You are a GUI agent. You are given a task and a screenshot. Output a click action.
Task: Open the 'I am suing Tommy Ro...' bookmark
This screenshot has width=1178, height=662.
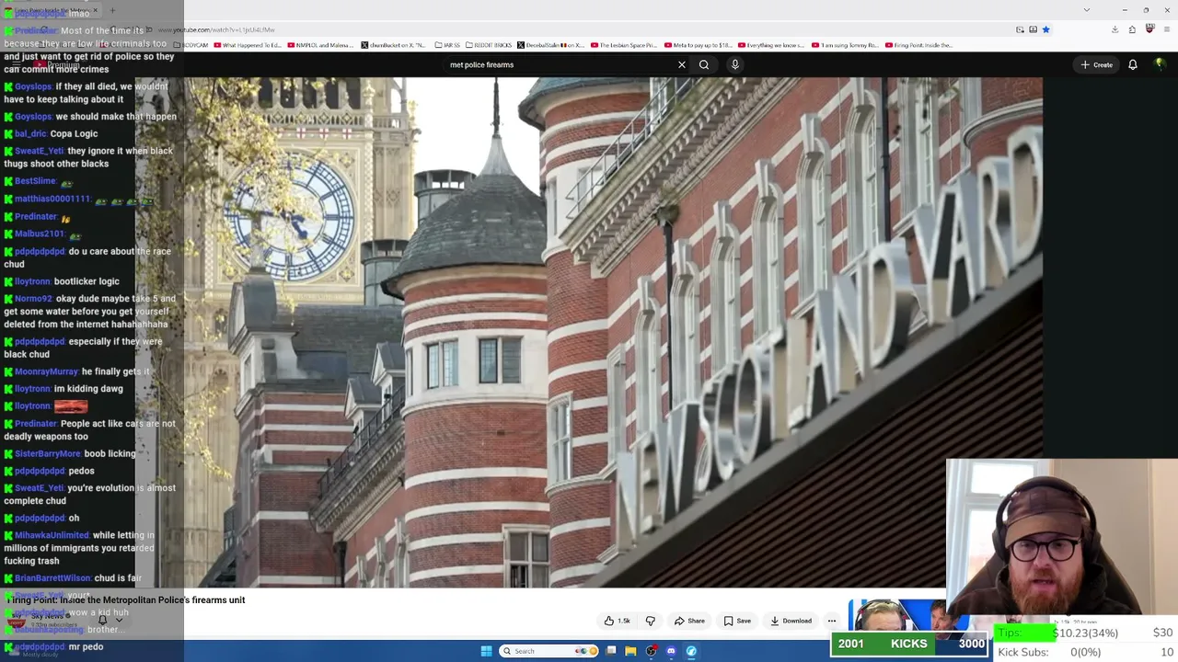point(846,45)
